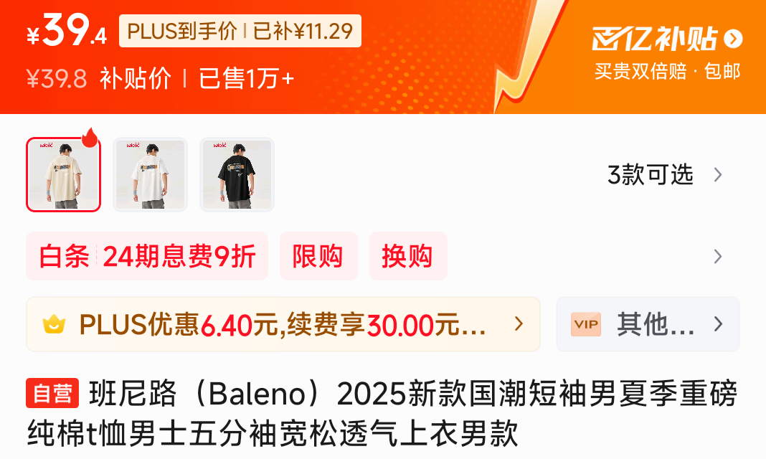The image size is (766, 459).
Task: Tap the PLUS到手价 已补¥11.29 label
Action: 240,32
